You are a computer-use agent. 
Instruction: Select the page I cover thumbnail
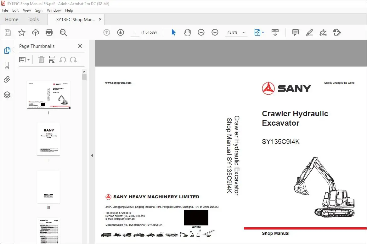49,95
